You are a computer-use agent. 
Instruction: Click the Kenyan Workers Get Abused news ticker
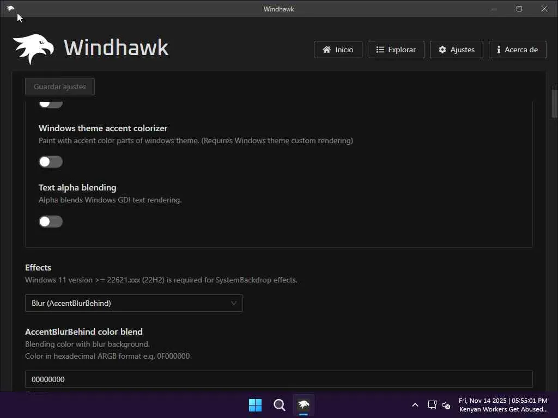pyautogui.click(x=503, y=409)
